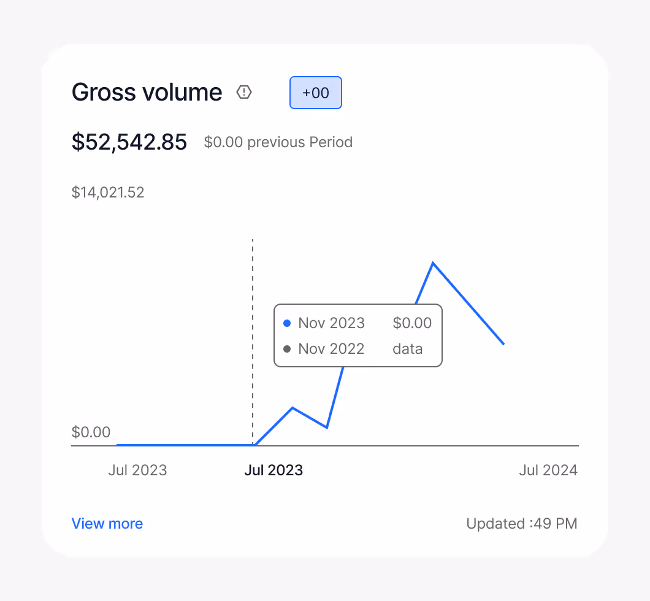The image size is (650, 601).
Task: Click the gray Nov 2022 legend dot
Action: coord(286,349)
